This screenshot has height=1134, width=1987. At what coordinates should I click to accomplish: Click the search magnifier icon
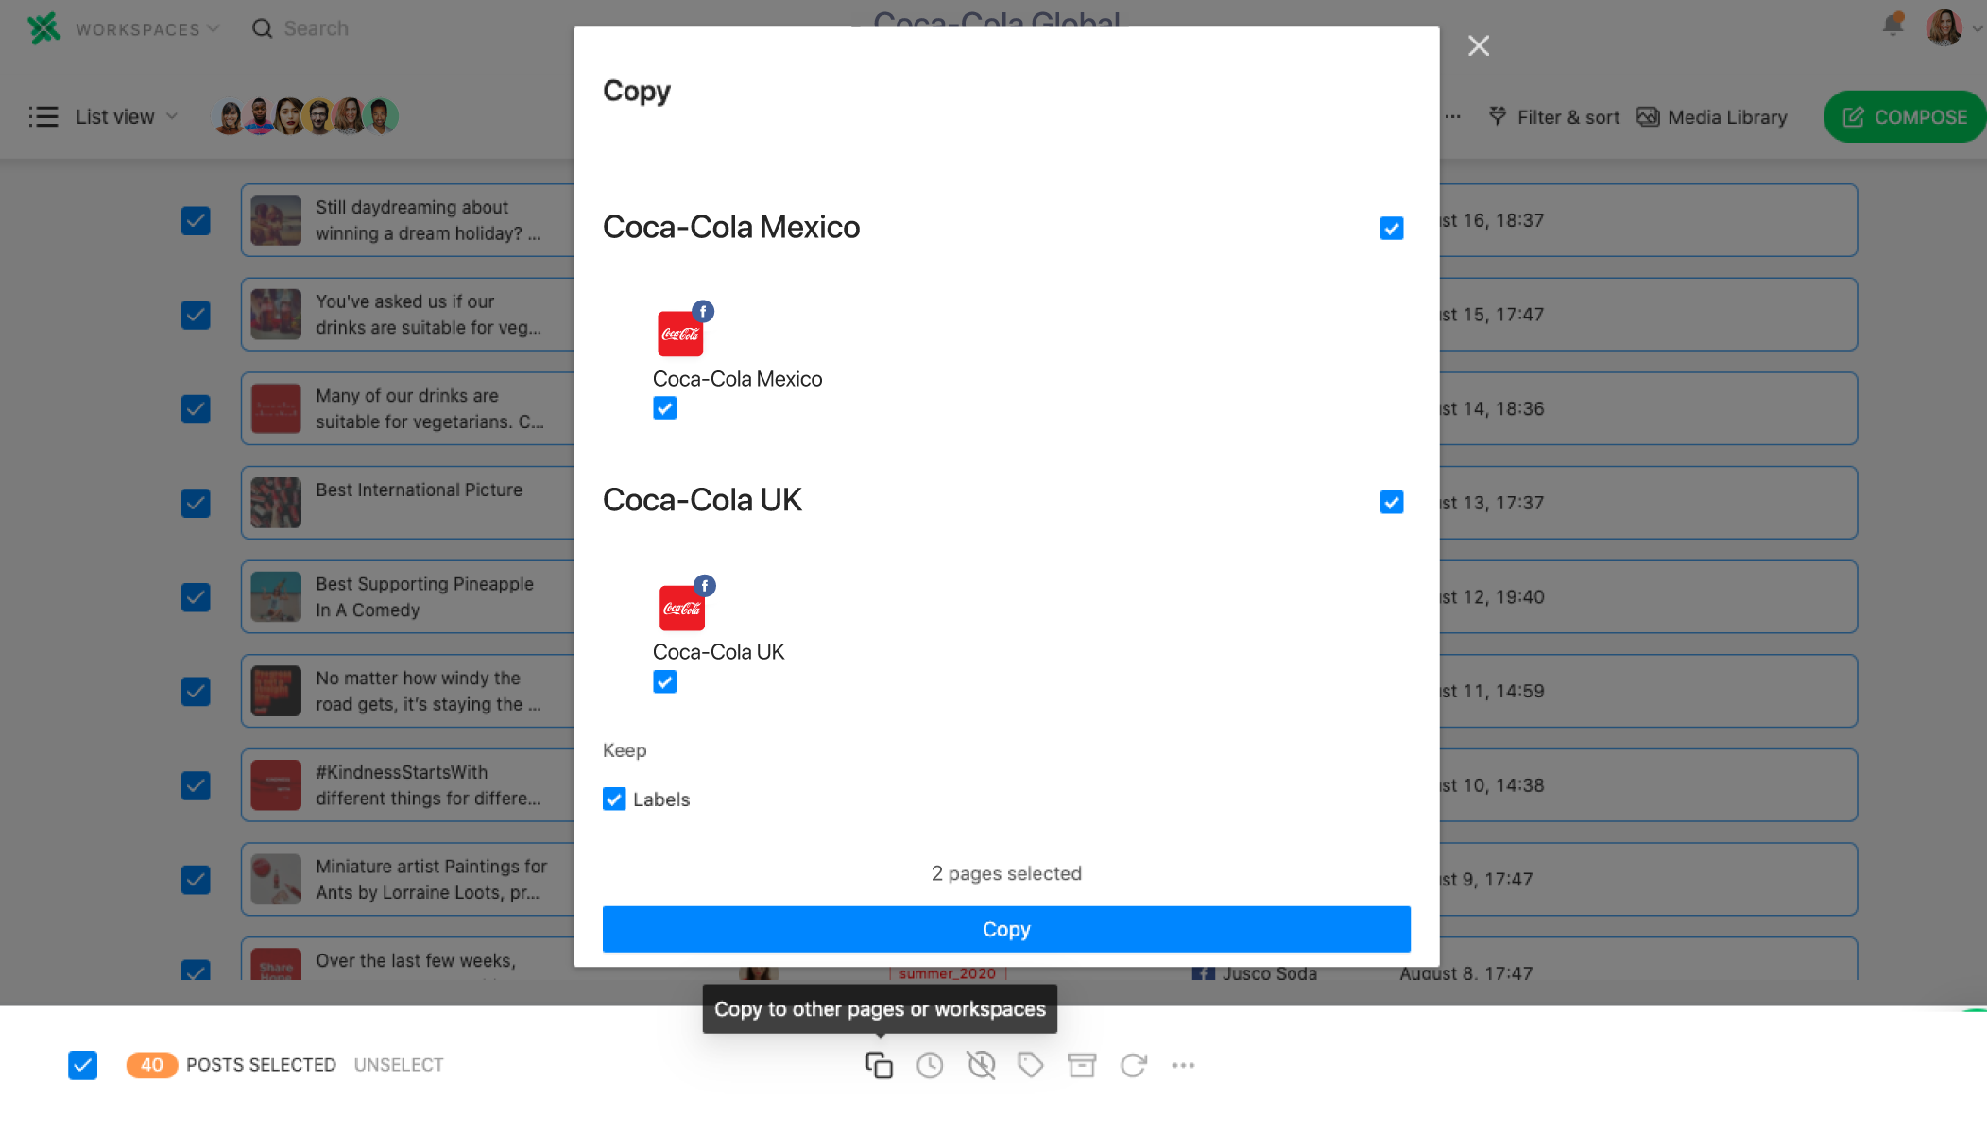(262, 28)
